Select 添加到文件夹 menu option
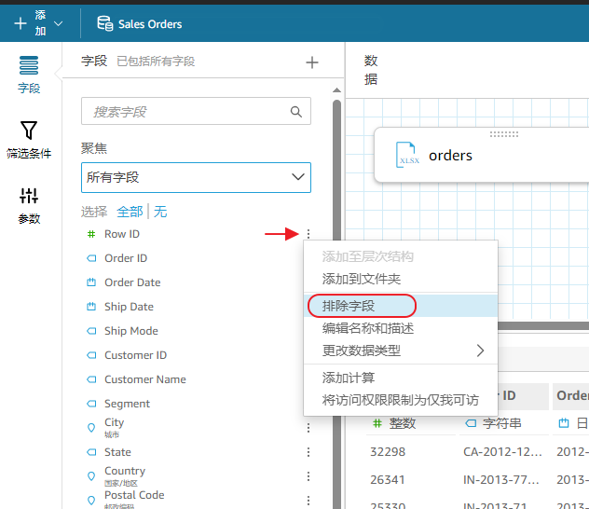Image resolution: width=589 pixels, height=509 pixels. click(x=361, y=279)
